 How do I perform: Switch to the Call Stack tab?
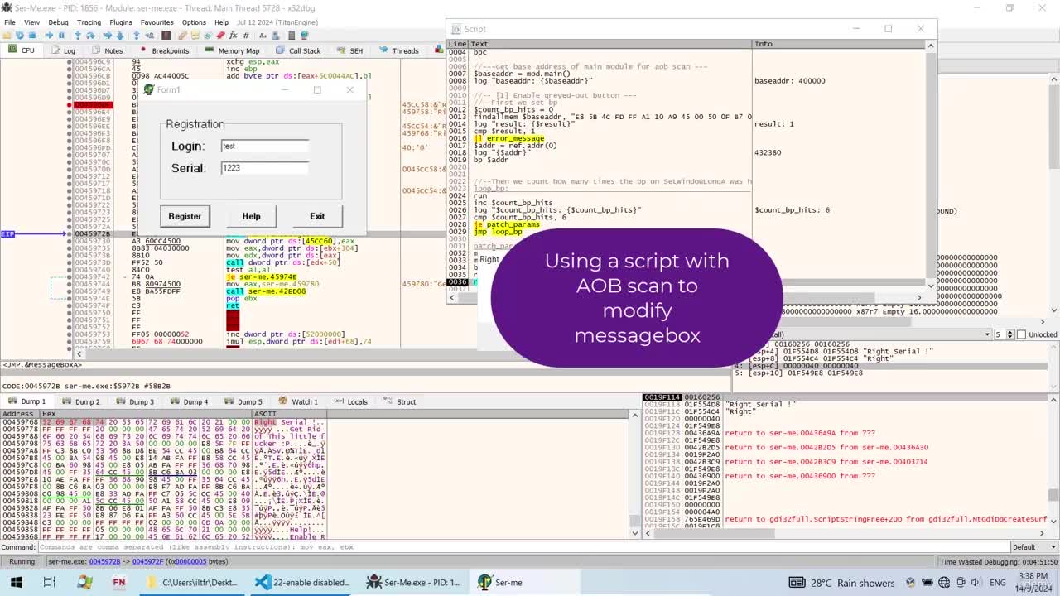pyautogui.click(x=299, y=50)
